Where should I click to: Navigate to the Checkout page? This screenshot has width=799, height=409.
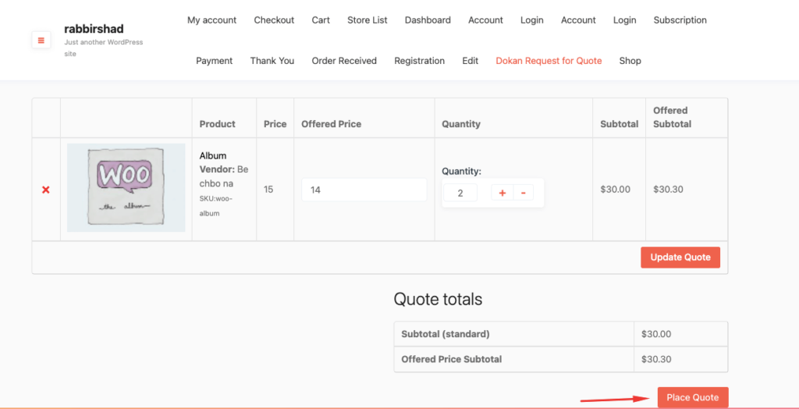tap(274, 20)
